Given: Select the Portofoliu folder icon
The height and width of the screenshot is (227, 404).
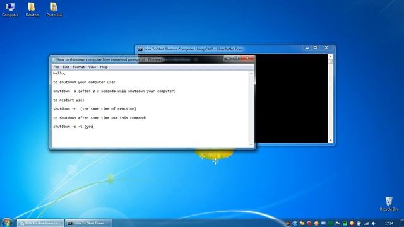Looking at the screenshot, I should pyautogui.click(x=54, y=9).
